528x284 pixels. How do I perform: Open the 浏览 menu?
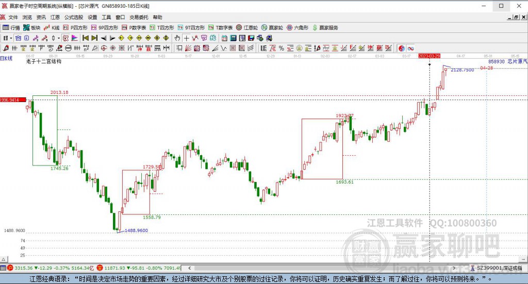click(x=27, y=17)
